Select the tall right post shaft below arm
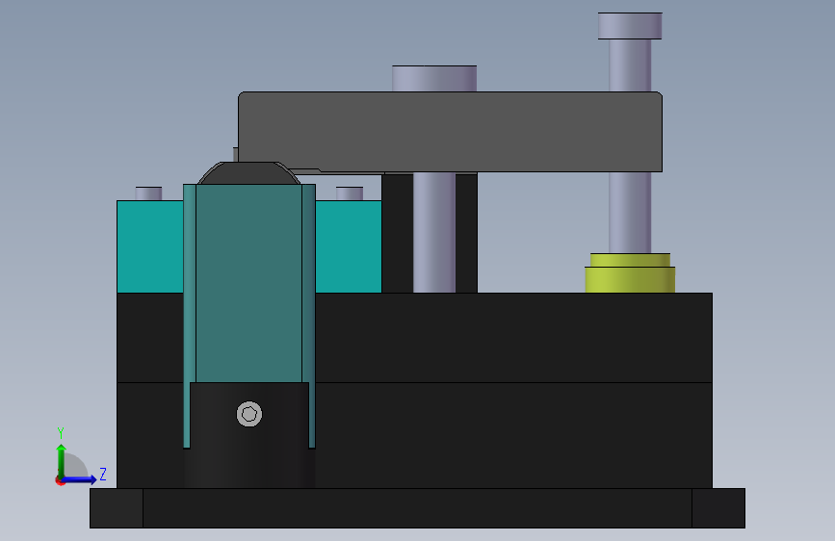Viewport: 835px width, 541px height. (x=630, y=213)
